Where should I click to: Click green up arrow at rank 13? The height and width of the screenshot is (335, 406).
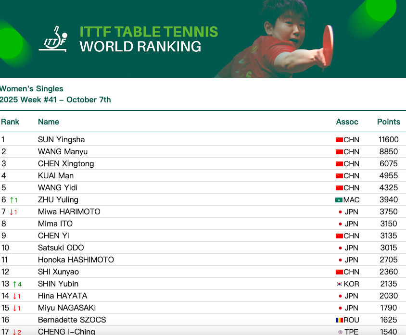point(14,284)
